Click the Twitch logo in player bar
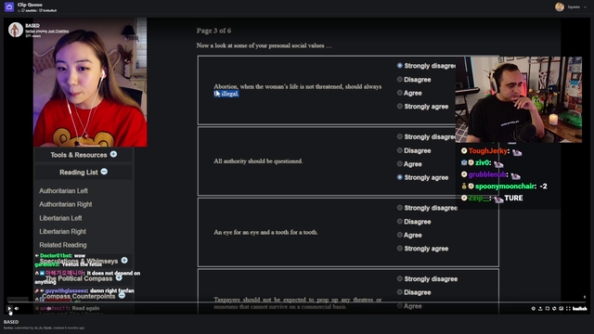The height and width of the screenshot is (334, 594). pyautogui.click(x=579, y=309)
